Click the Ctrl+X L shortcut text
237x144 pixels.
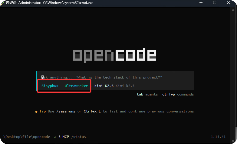click(x=92, y=111)
